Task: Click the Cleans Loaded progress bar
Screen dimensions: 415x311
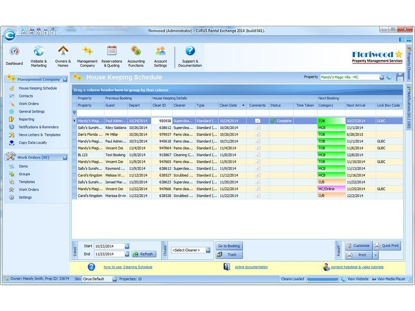Action: point(323,279)
